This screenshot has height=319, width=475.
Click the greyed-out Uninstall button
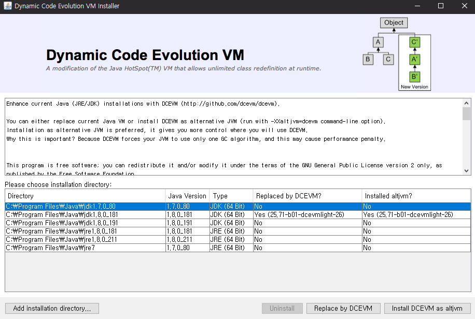pyautogui.click(x=282, y=309)
